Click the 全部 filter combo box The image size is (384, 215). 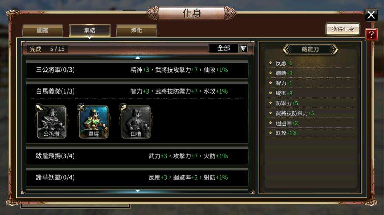click(x=228, y=48)
